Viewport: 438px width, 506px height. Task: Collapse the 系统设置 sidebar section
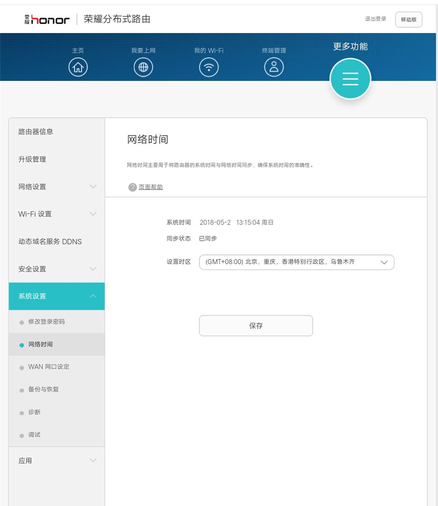coord(56,296)
